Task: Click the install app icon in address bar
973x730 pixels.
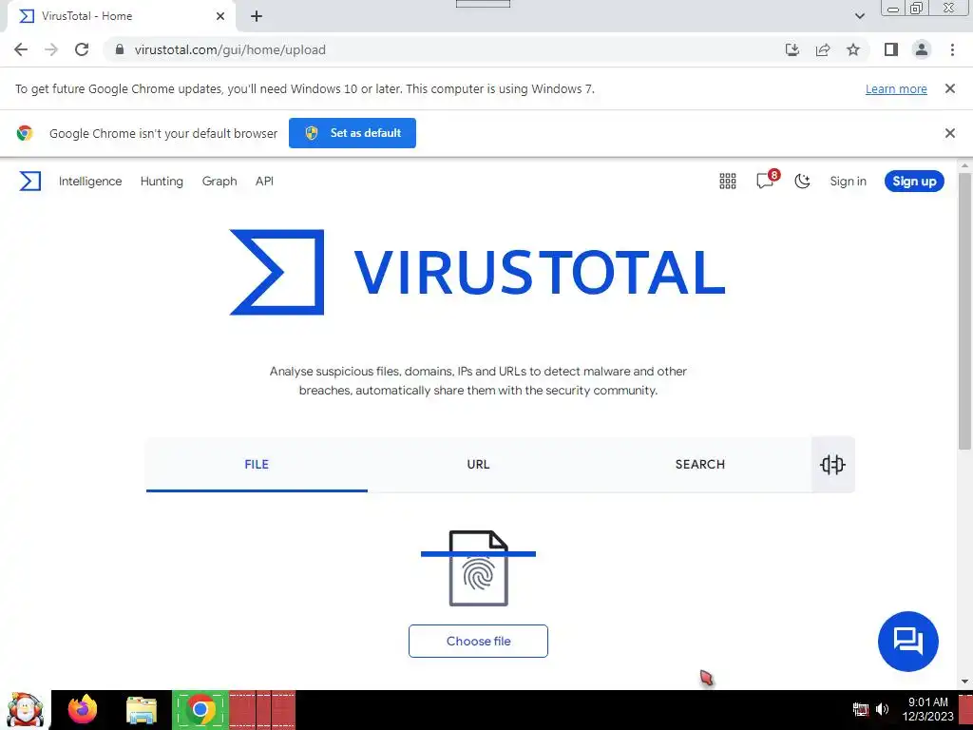Action: point(792,49)
